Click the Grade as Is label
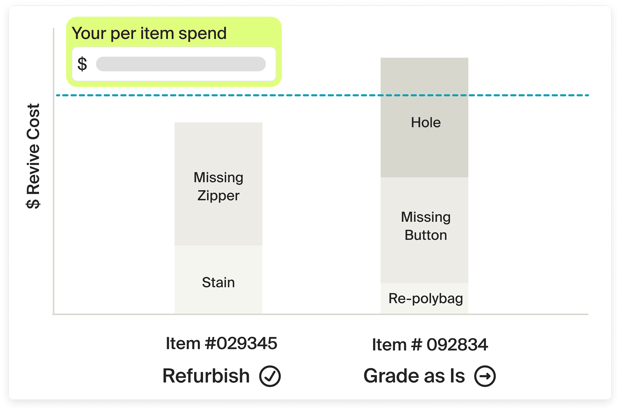The height and width of the screenshot is (411, 620). 414,376
